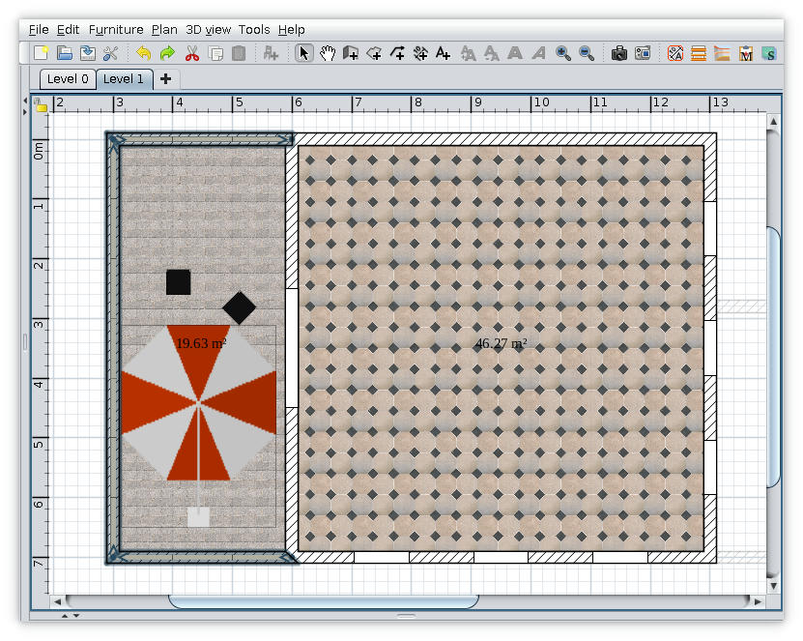This screenshot has width=803, height=641.
Task: Click vertical scrollbar down arrow
Action: pyautogui.click(x=773, y=586)
